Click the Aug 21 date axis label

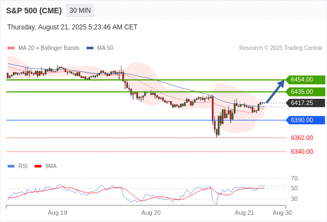coord(244,213)
